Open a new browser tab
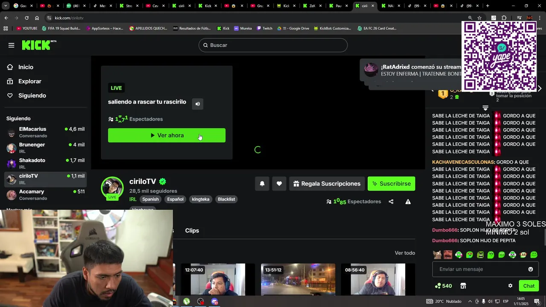Screen dimensions: 546x307 (488, 6)
